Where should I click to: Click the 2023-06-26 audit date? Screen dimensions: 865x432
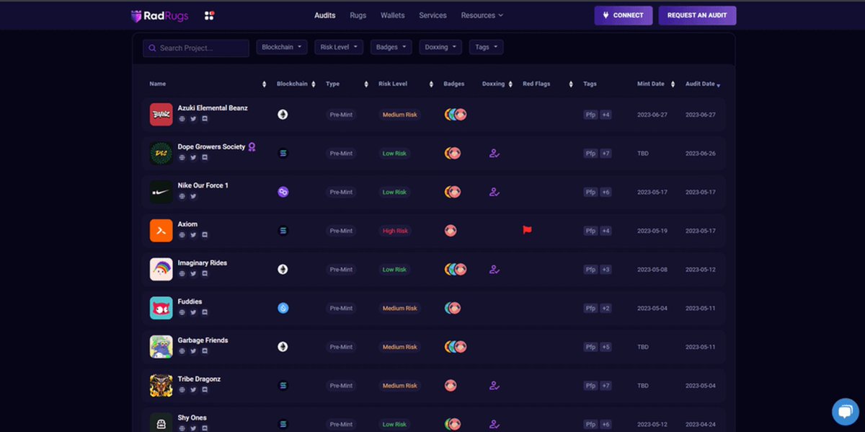point(700,153)
